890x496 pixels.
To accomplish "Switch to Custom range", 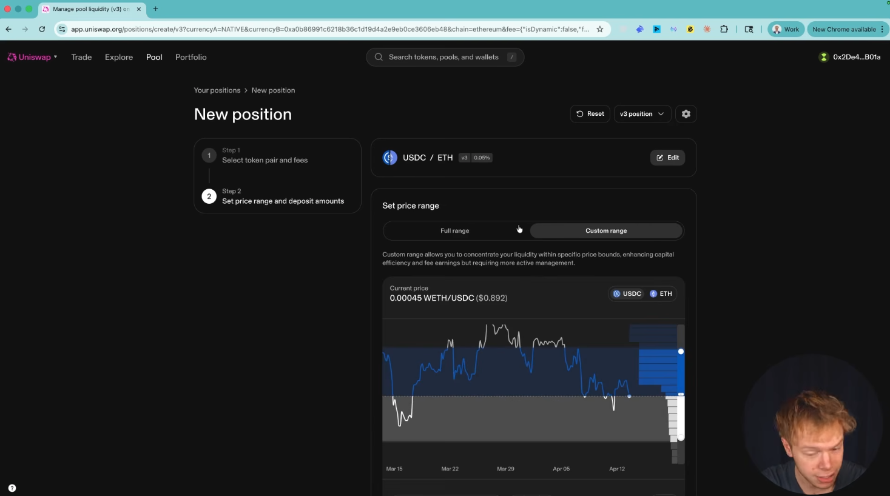I will click(x=606, y=231).
